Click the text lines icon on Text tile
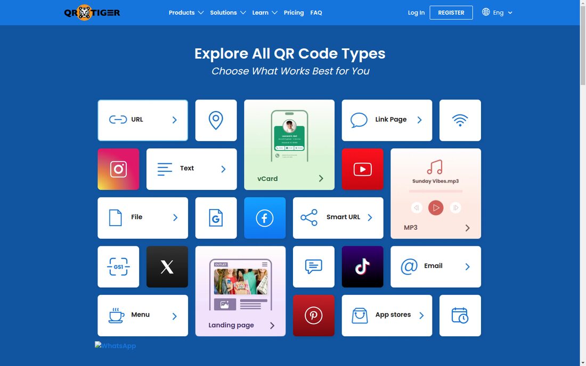586x366 pixels. (165, 169)
